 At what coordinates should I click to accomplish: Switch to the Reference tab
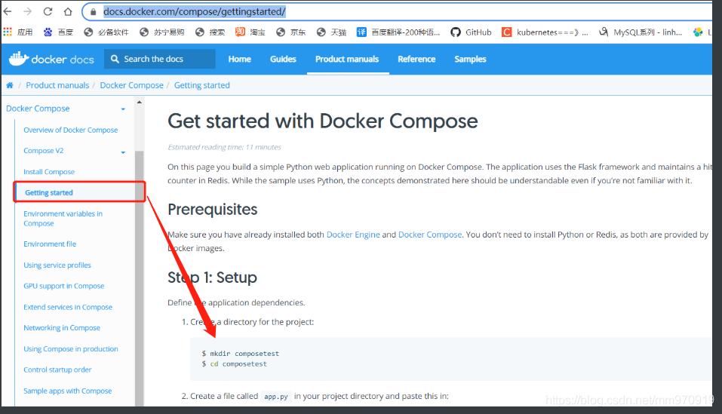click(416, 59)
